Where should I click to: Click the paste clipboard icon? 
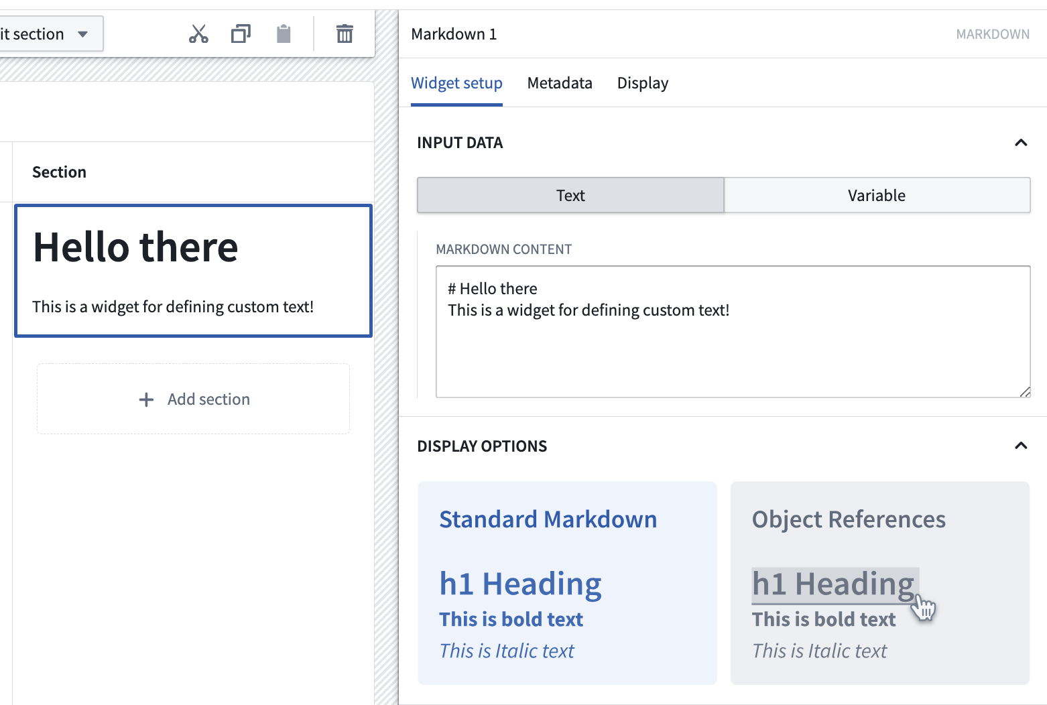tap(284, 34)
